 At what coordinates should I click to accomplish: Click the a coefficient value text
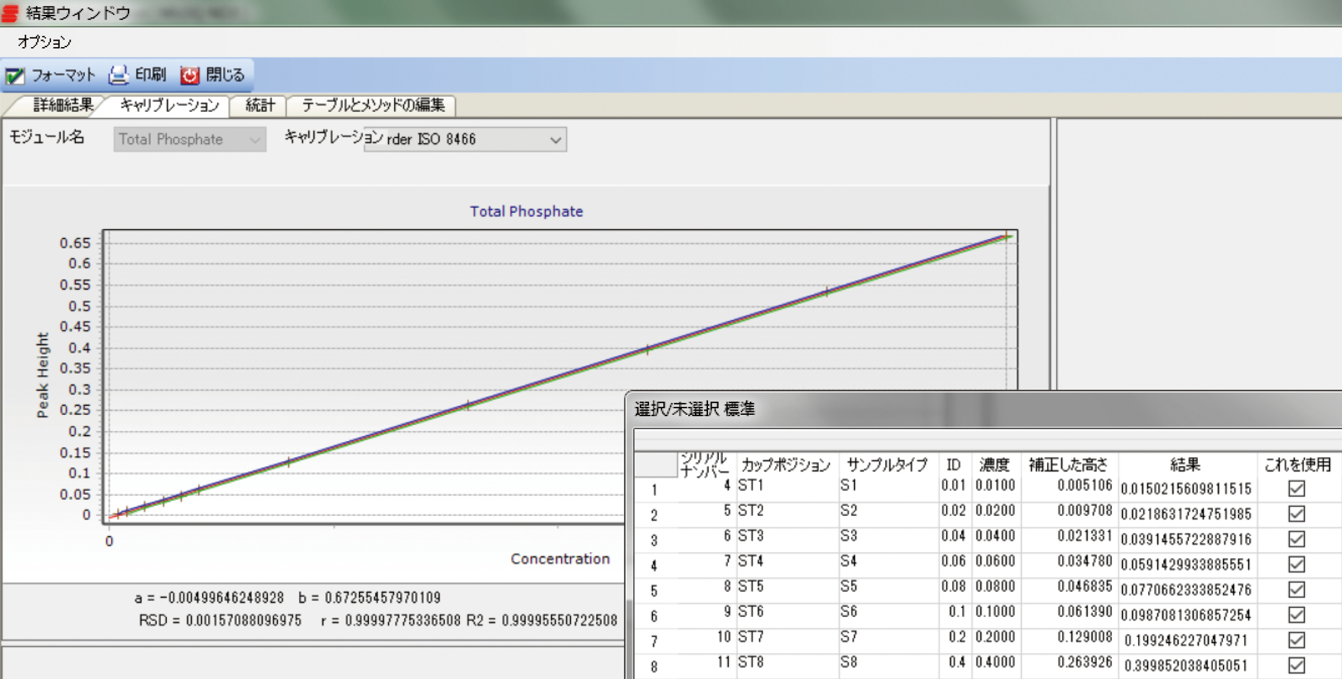click(209, 598)
